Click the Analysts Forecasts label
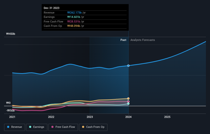Viewport: 210px width, 134px height. click(143, 40)
